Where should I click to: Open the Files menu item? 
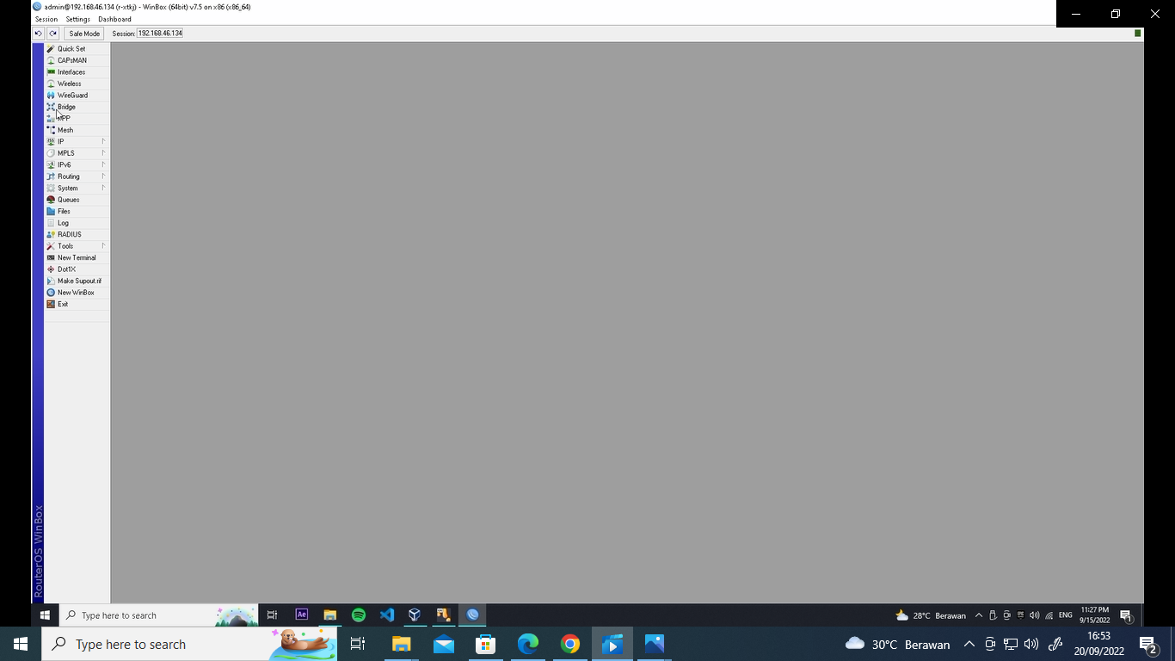click(x=77, y=211)
